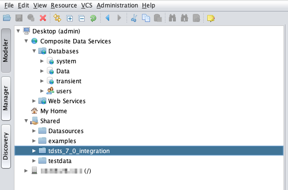
Task: Collapse the Shared folder tree
Action: [26, 121]
